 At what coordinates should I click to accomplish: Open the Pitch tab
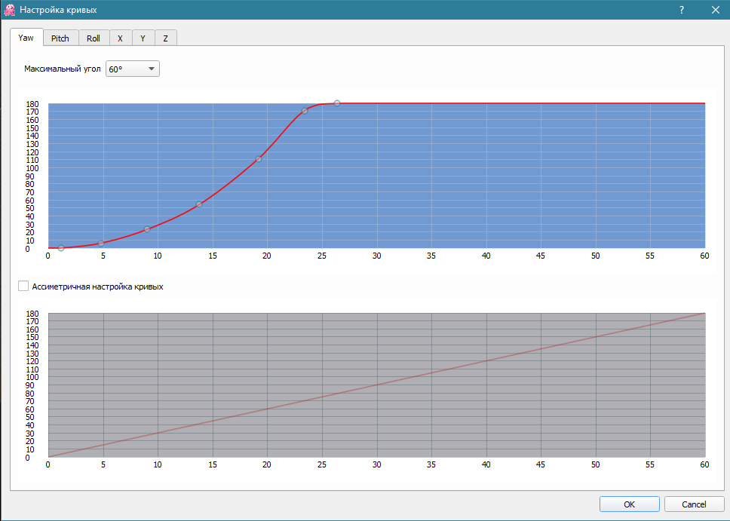pyautogui.click(x=60, y=38)
